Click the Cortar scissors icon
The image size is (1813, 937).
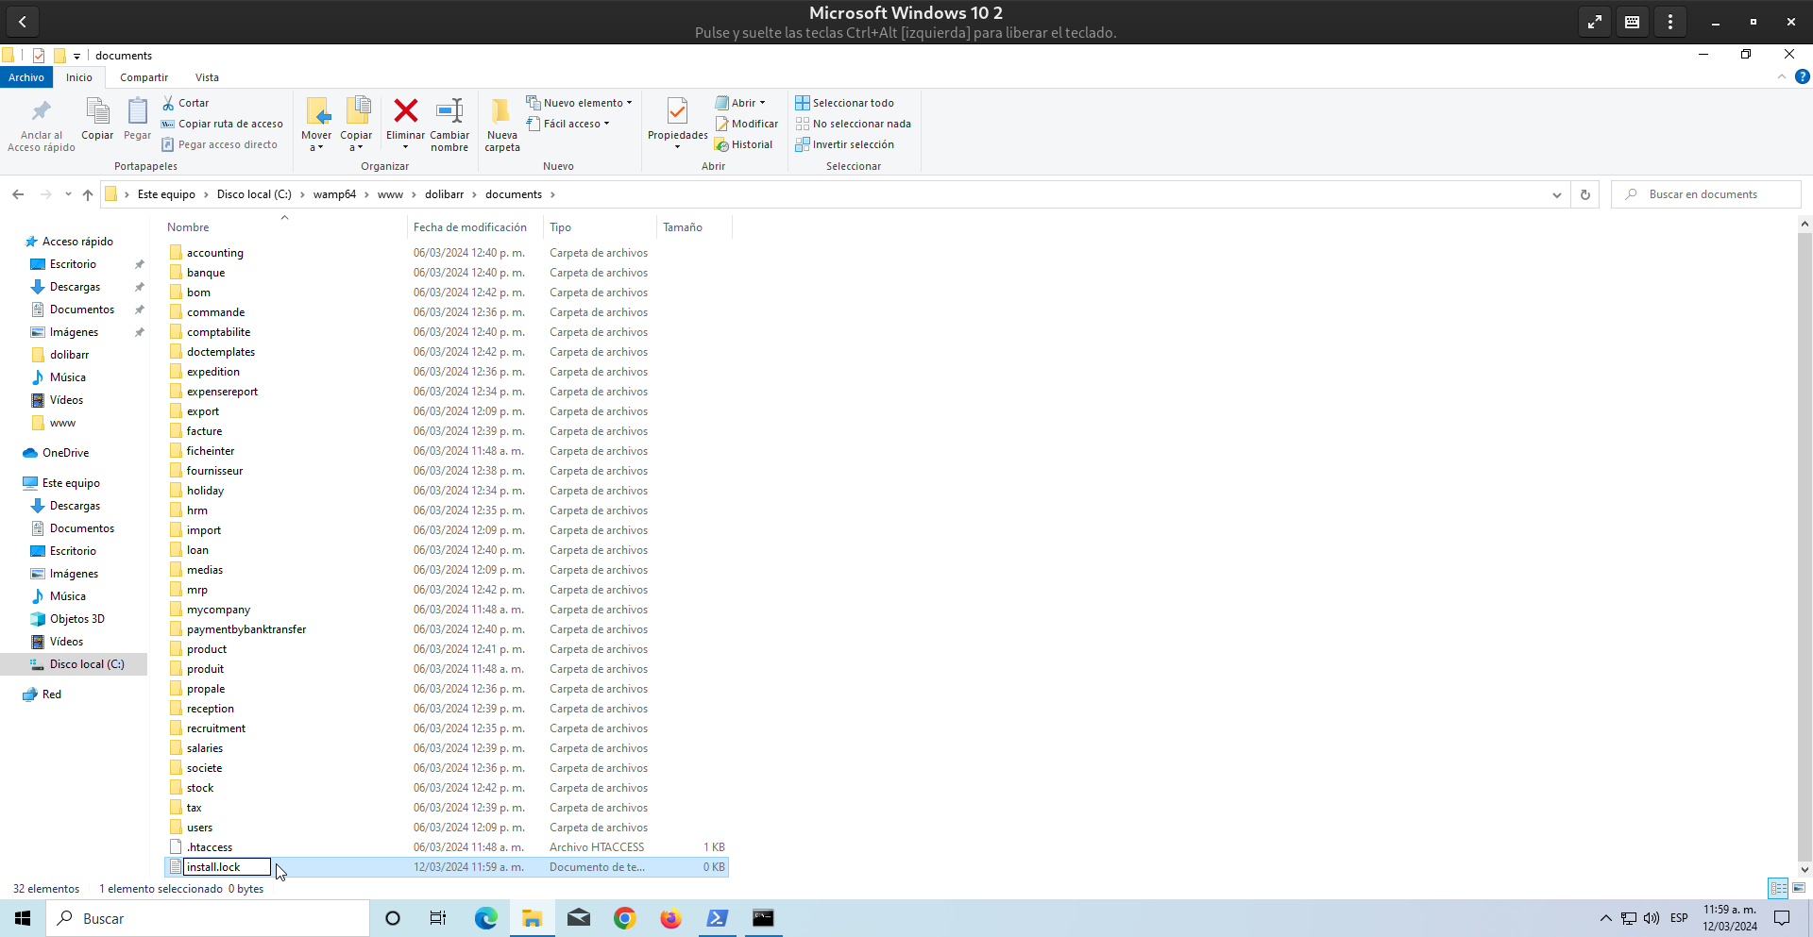[168, 103]
